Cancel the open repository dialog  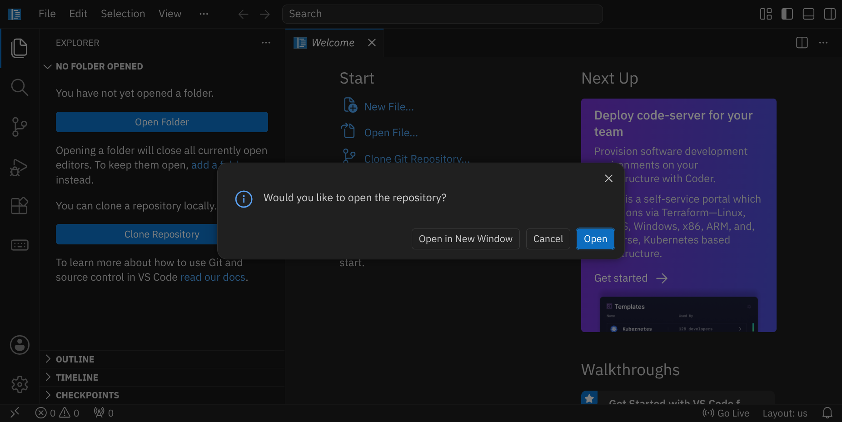pyautogui.click(x=548, y=239)
